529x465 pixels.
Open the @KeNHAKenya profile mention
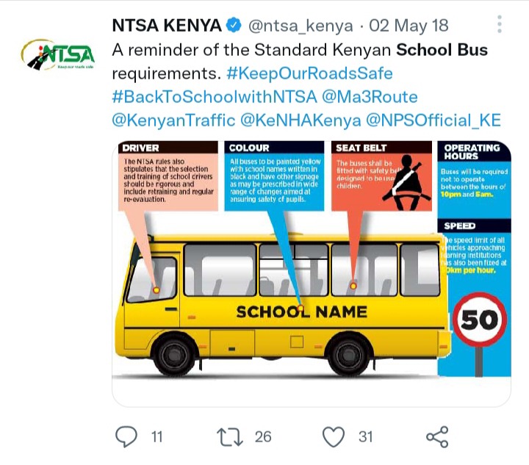point(301,120)
